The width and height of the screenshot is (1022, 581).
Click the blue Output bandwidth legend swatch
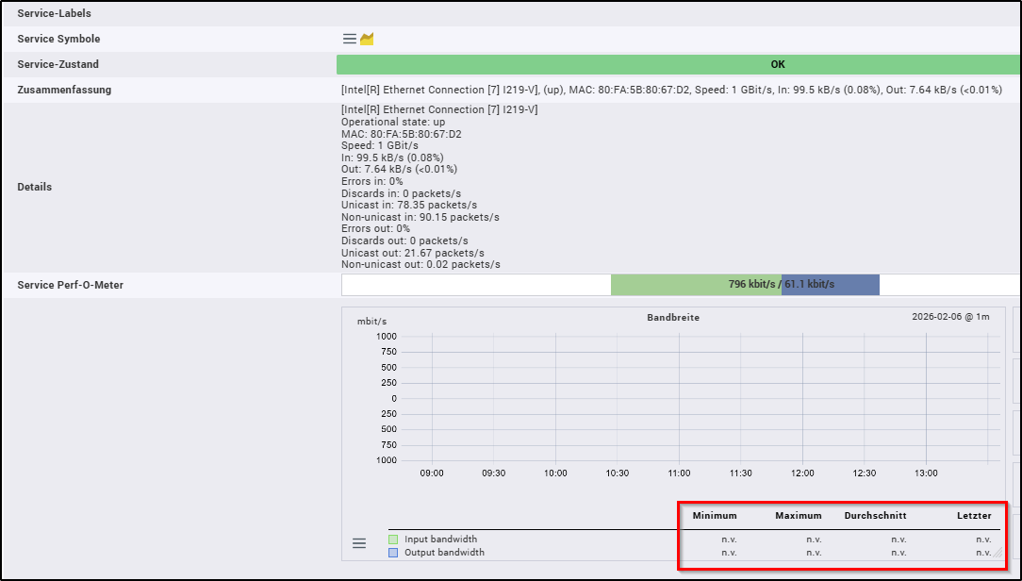(x=393, y=553)
